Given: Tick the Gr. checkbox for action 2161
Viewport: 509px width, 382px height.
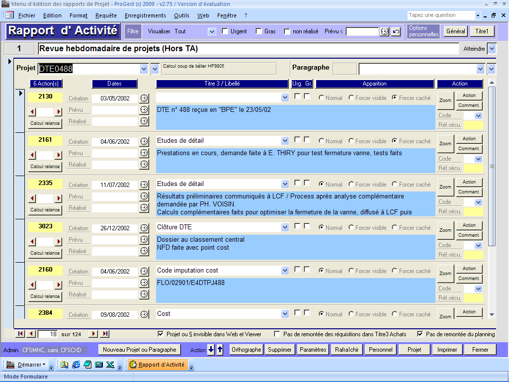Looking at the screenshot, I should click(x=307, y=140).
